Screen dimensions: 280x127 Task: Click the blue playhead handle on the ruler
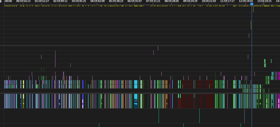coord(252,4)
